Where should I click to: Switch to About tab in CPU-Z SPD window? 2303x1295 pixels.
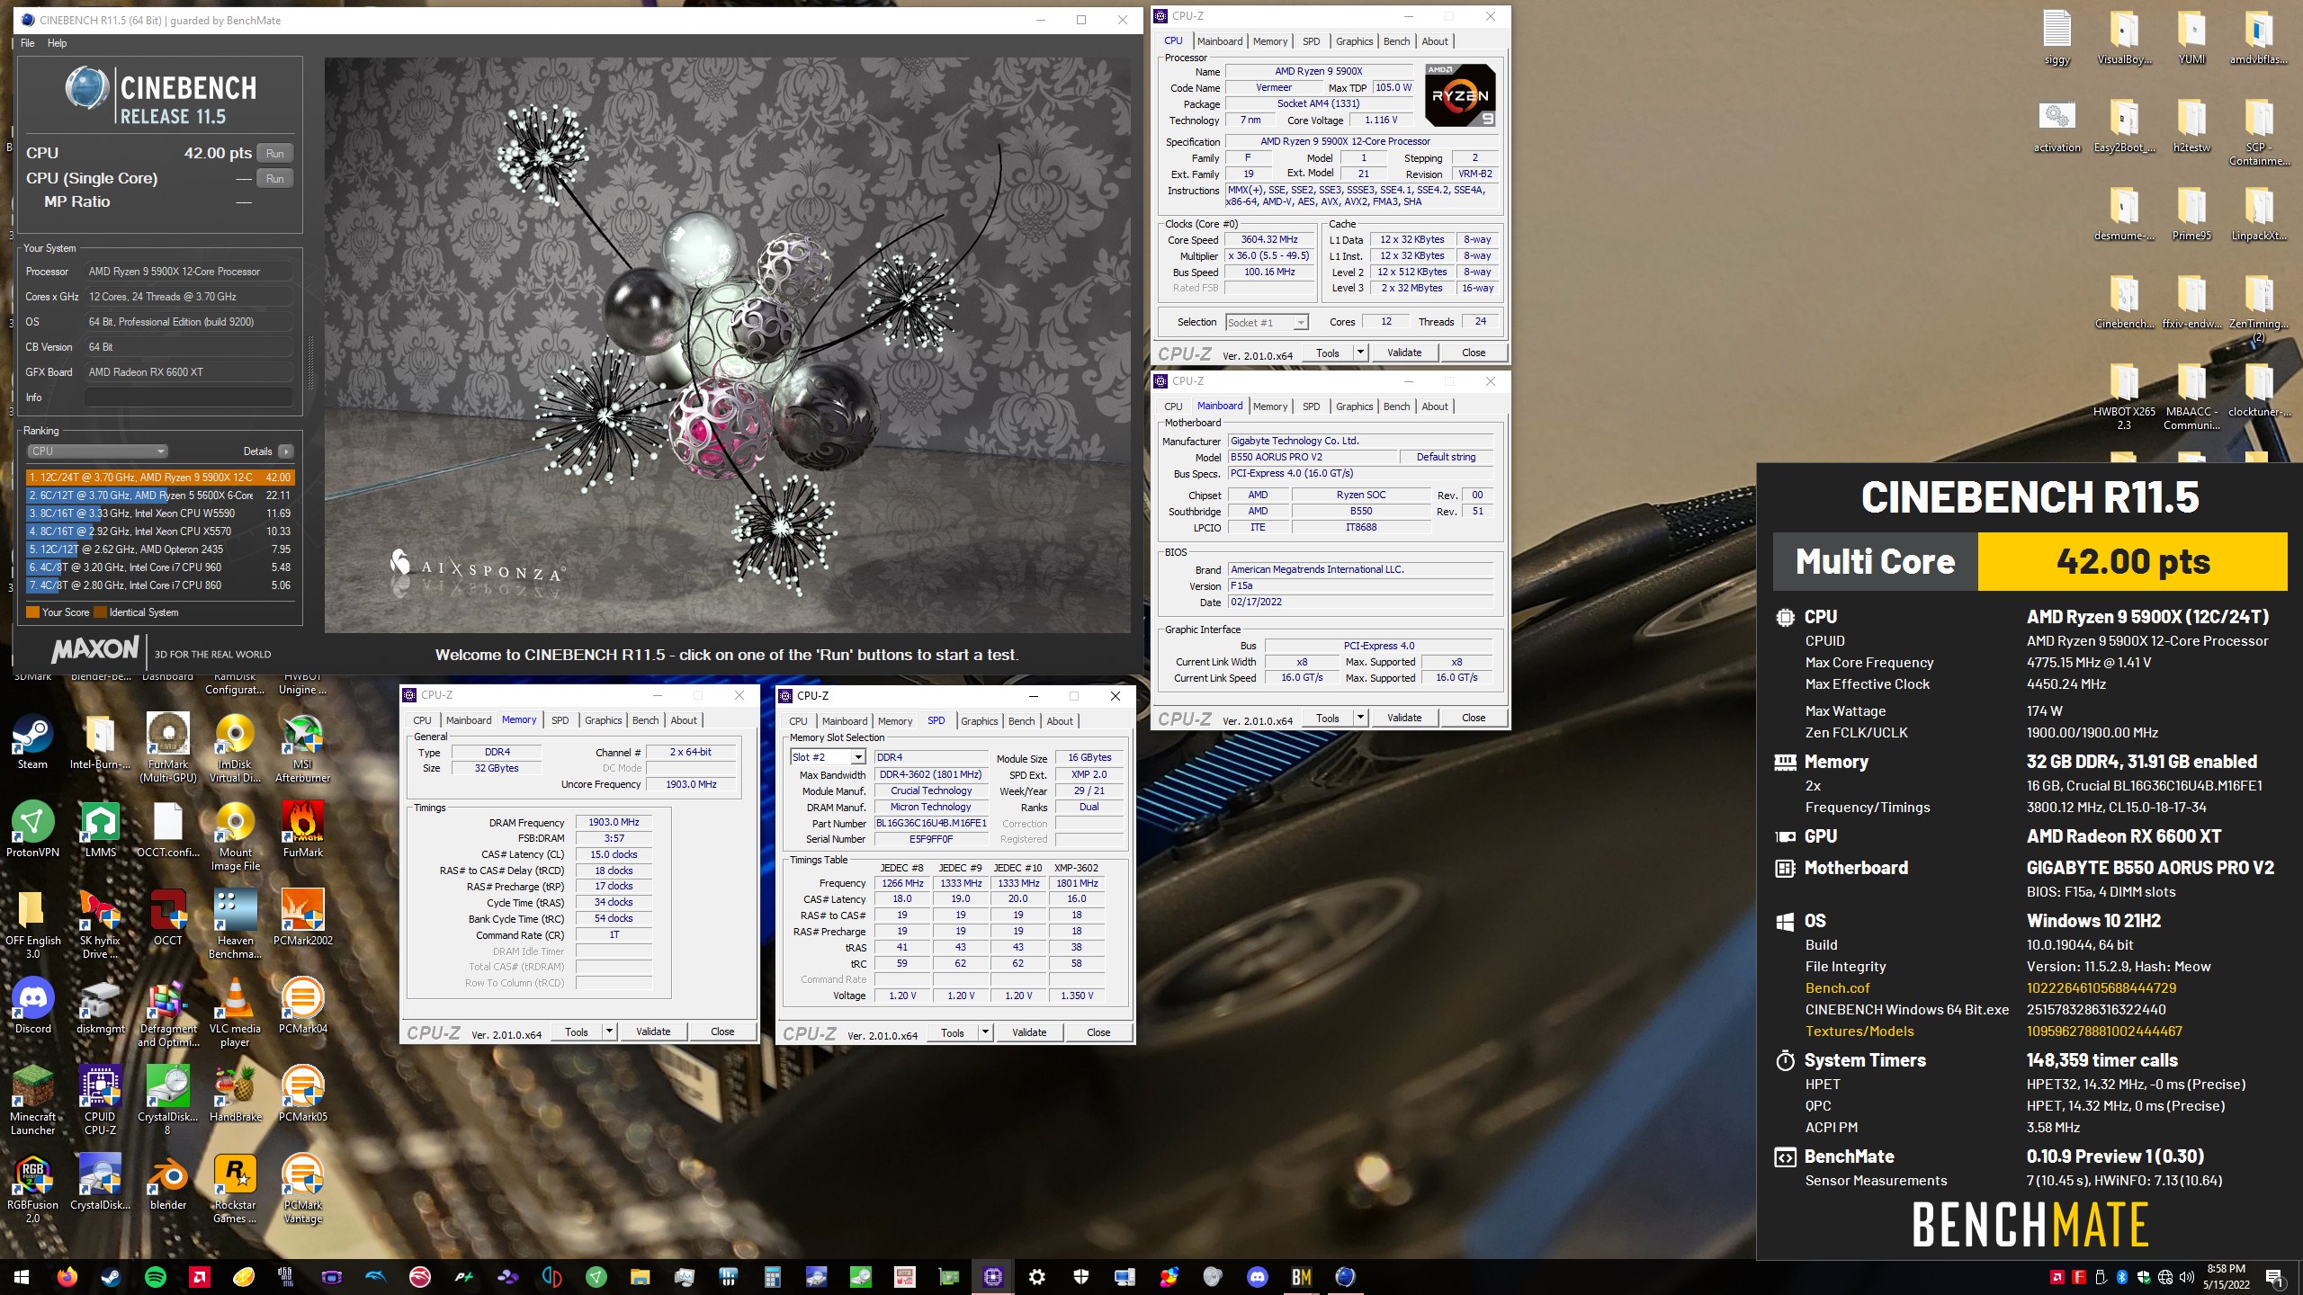coord(1059,721)
